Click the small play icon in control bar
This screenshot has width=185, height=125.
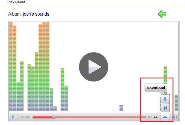point(13,117)
